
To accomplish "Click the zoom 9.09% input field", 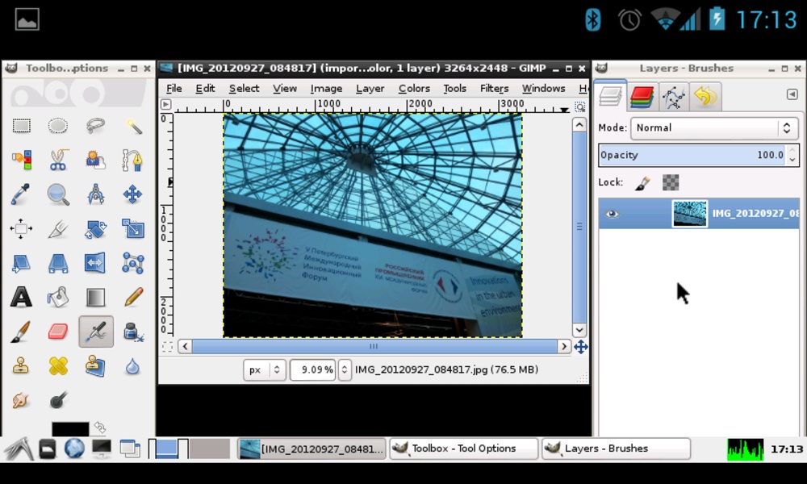I will click(312, 369).
